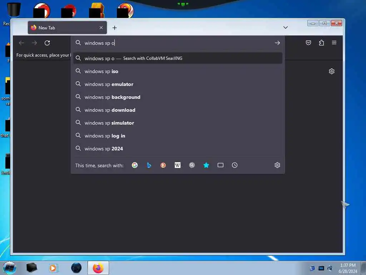The image size is (366, 275).
Task: Reload the current page
Action: point(47,43)
